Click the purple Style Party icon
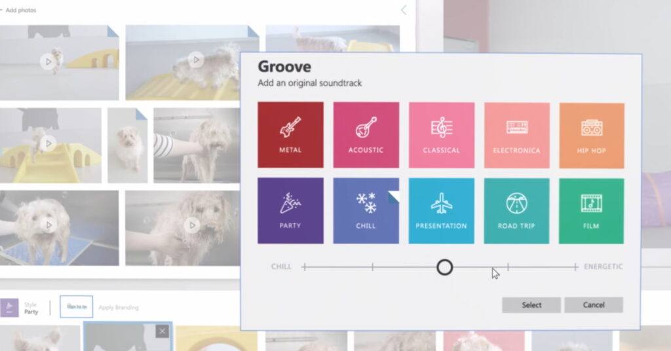 point(9,307)
